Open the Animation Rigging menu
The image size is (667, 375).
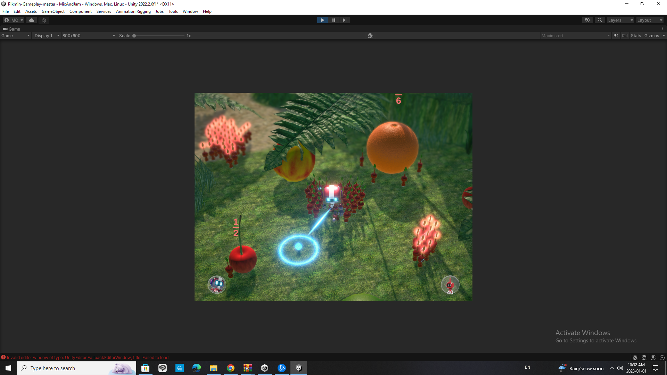click(133, 11)
